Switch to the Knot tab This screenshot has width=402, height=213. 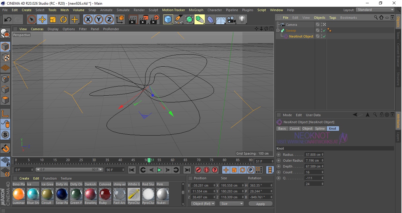click(x=333, y=129)
